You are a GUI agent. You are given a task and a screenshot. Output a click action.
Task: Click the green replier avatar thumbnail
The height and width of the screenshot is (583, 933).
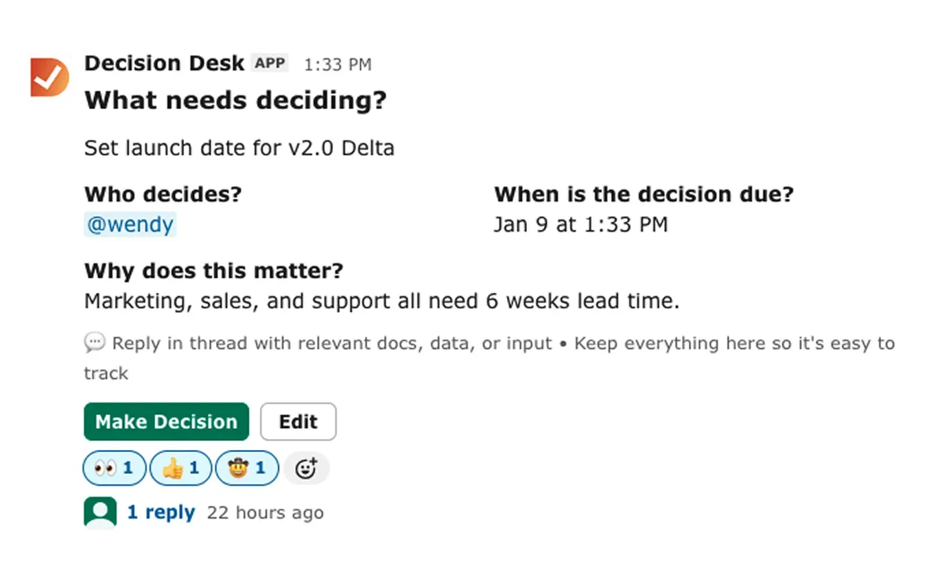pyautogui.click(x=100, y=512)
